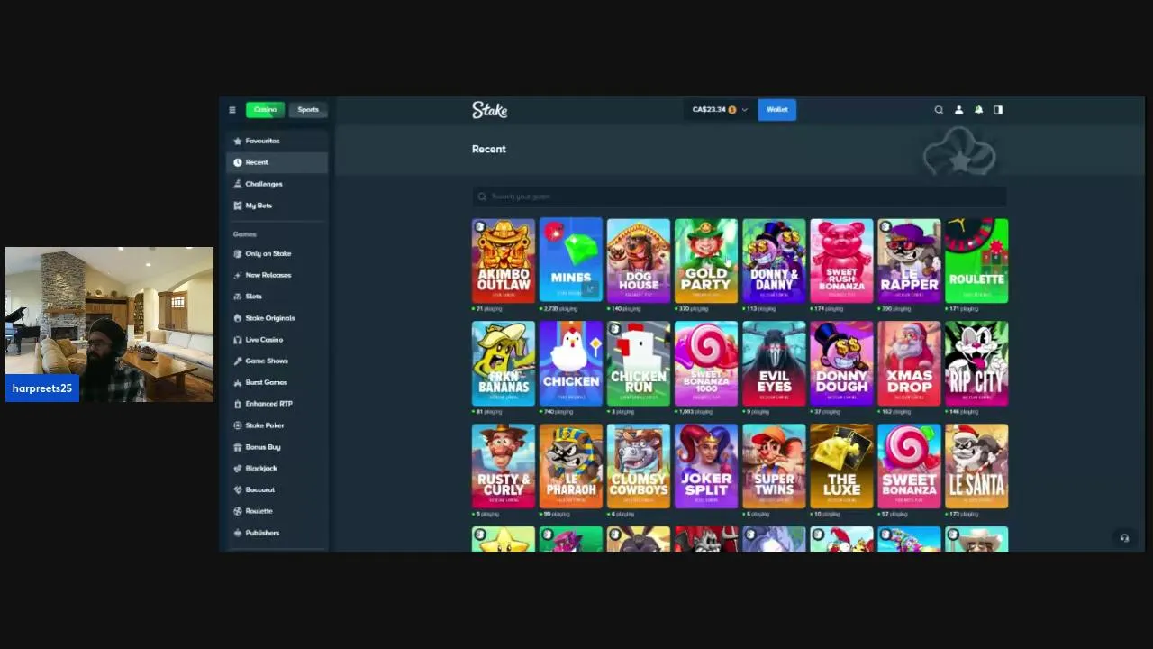Open the Akimbo Outlaw game
This screenshot has width=1153, height=649.
click(504, 261)
